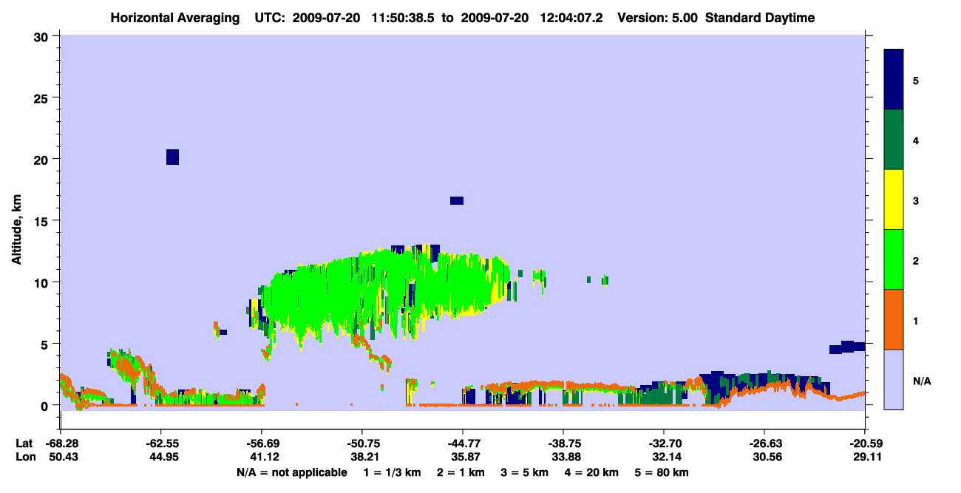This screenshot has height=493, width=961.
Task: Click the isolated blue block at 20 km altitude
Action: (172, 157)
